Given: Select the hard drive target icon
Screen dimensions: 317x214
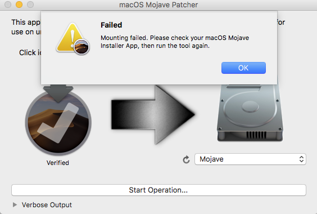Looking at the screenshot, I should 250,113.
